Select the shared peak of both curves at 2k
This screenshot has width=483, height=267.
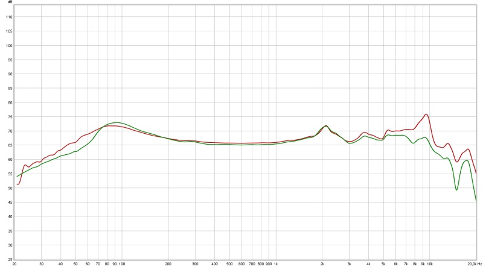coord(325,126)
